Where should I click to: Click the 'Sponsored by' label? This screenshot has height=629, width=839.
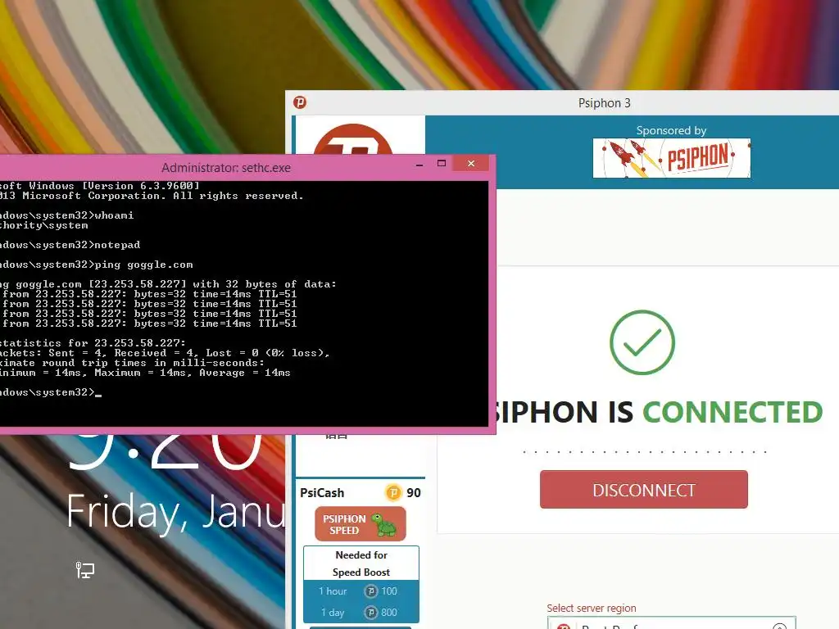[x=671, y=130]
